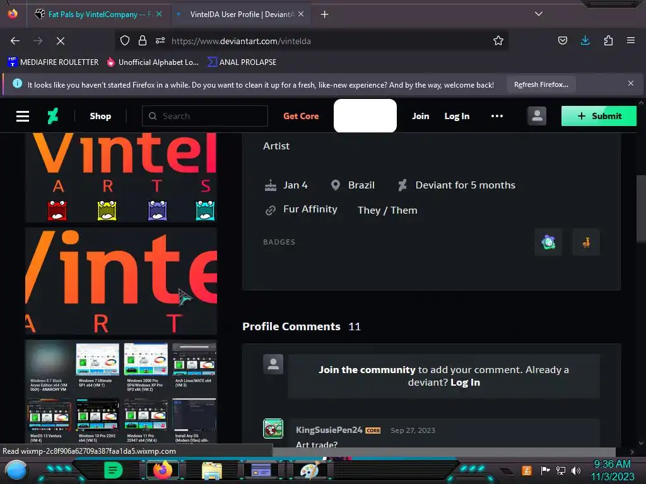Viewport: 646px width, 484px height.
Task: Focus the DeviantArt Search field
Action: (x=205, y=116)
